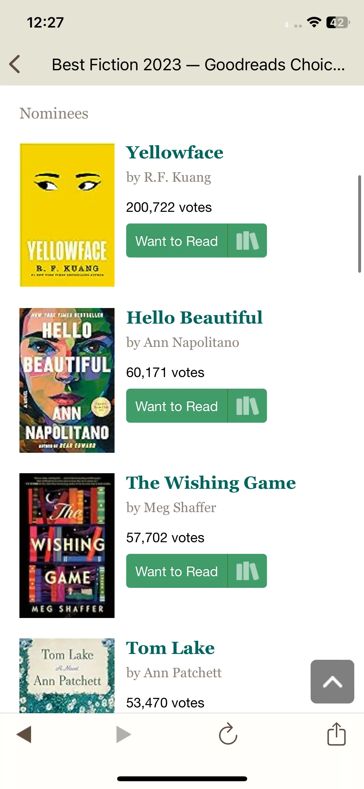Tap the Hello Beautiful book cover
The height and width of the screenshot is (789, 364).
click(67, 380)
